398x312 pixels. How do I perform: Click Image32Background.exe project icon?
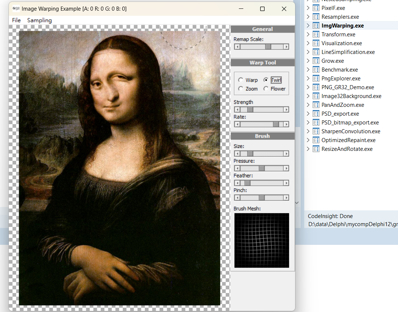tap(316, 96)
